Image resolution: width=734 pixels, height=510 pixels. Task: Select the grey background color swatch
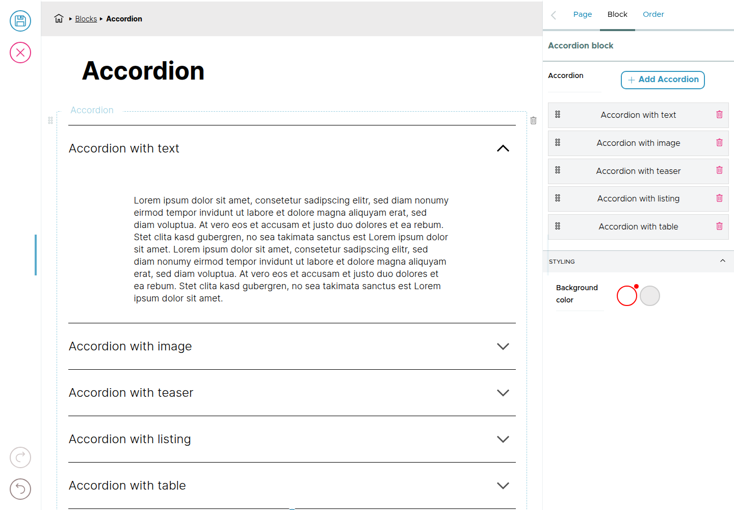point(650,296)
